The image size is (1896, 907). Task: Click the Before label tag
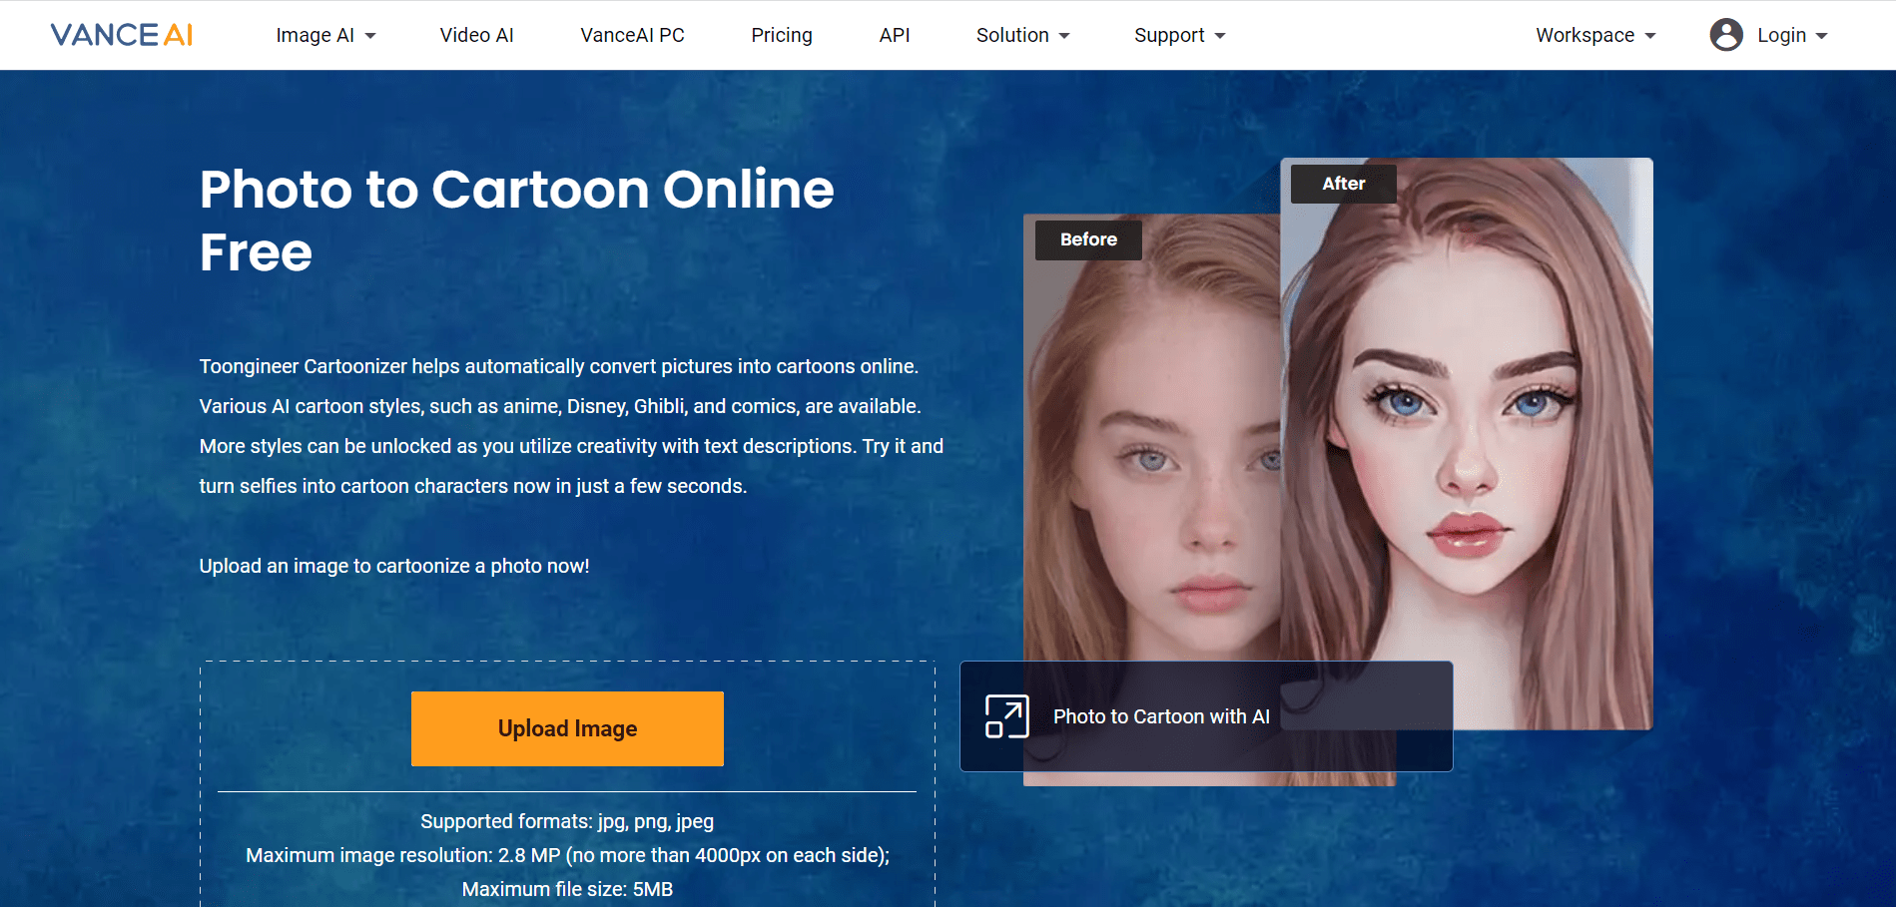coord(1088,239)
